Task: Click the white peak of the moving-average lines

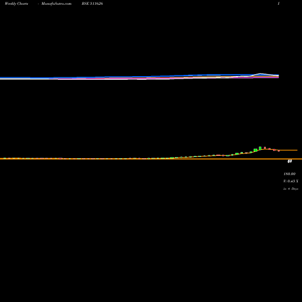Action: tap(260, 74)
